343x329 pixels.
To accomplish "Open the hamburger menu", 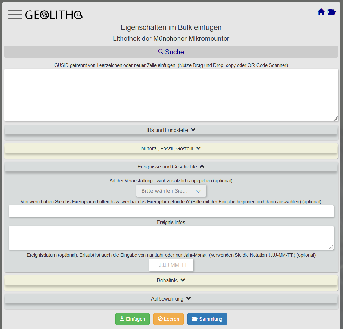I will point(15,14).
